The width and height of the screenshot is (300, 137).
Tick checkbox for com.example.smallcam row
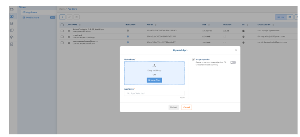[62, 43]
